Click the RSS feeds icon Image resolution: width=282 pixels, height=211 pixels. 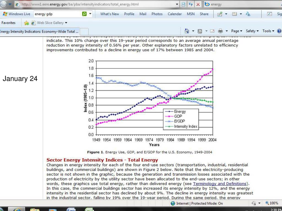point(200,31)
